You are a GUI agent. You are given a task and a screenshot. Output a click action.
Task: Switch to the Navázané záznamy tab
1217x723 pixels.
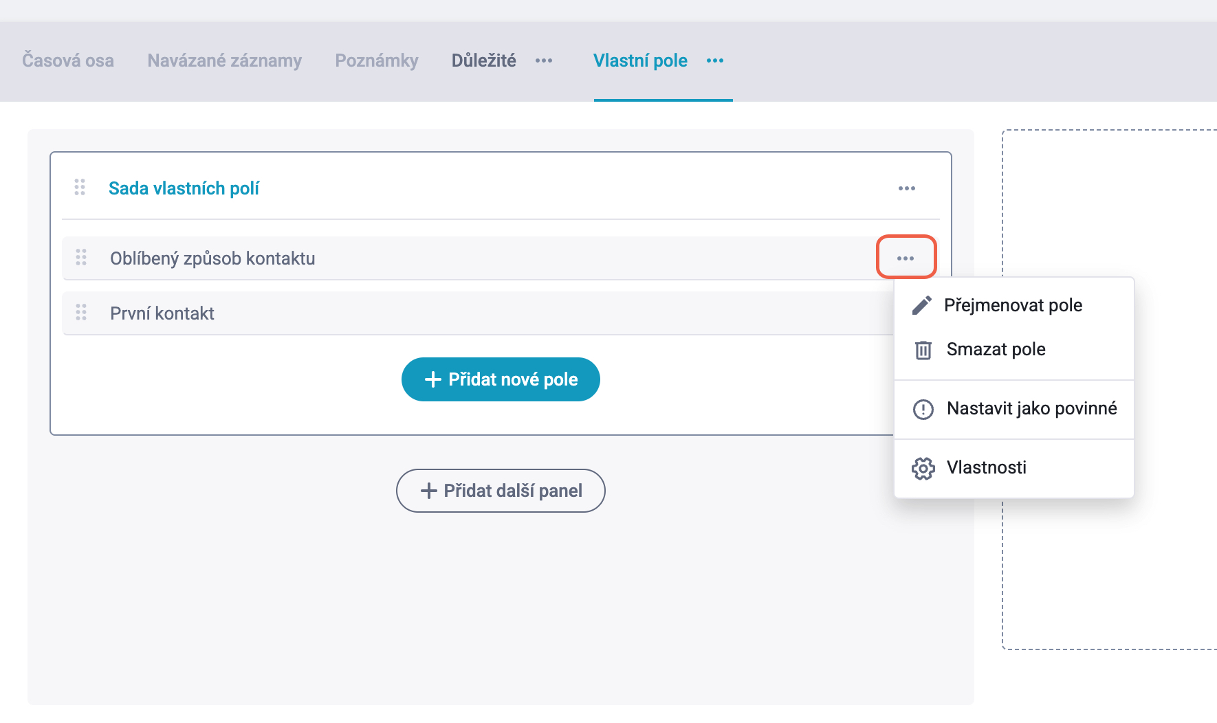click(x=225, y=60)
